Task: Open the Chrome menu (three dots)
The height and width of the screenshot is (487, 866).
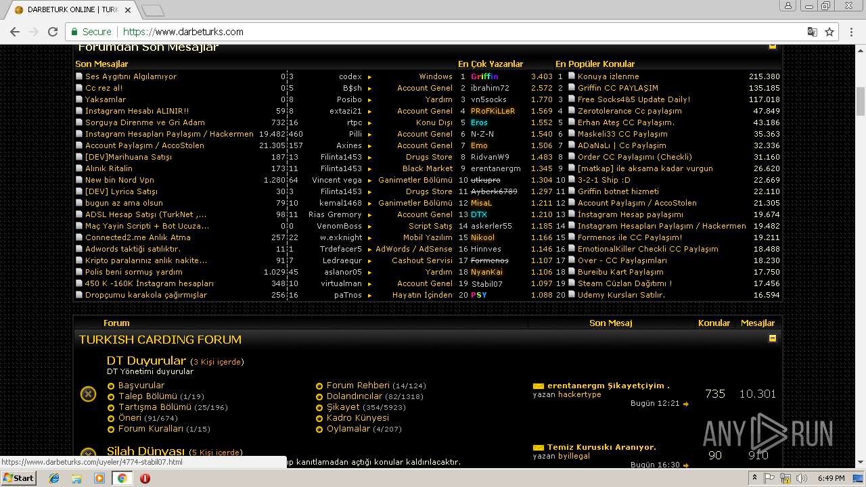Action: 852,32
